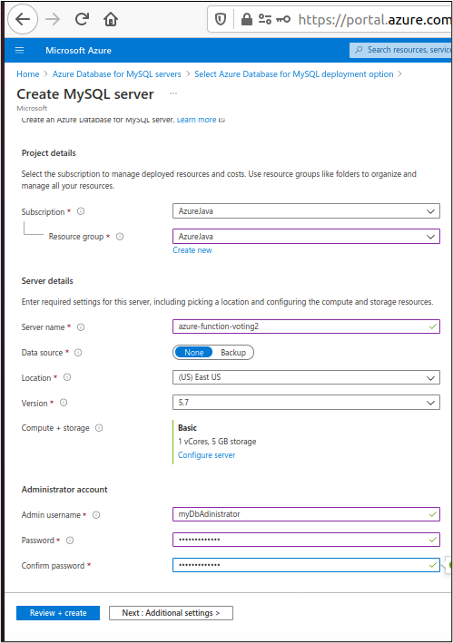Navigate to Home breadcrumb
This screenshot has width=453, height=643.
click(28, 74)
